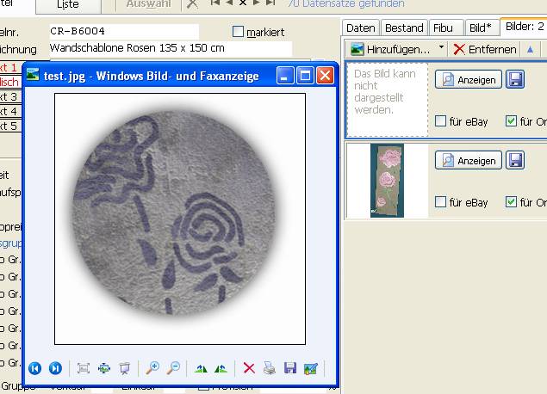The image size is (547, 394).
Task: Zoom in on test.jpg
Action: pyautogui.click(x=152, y=368)
